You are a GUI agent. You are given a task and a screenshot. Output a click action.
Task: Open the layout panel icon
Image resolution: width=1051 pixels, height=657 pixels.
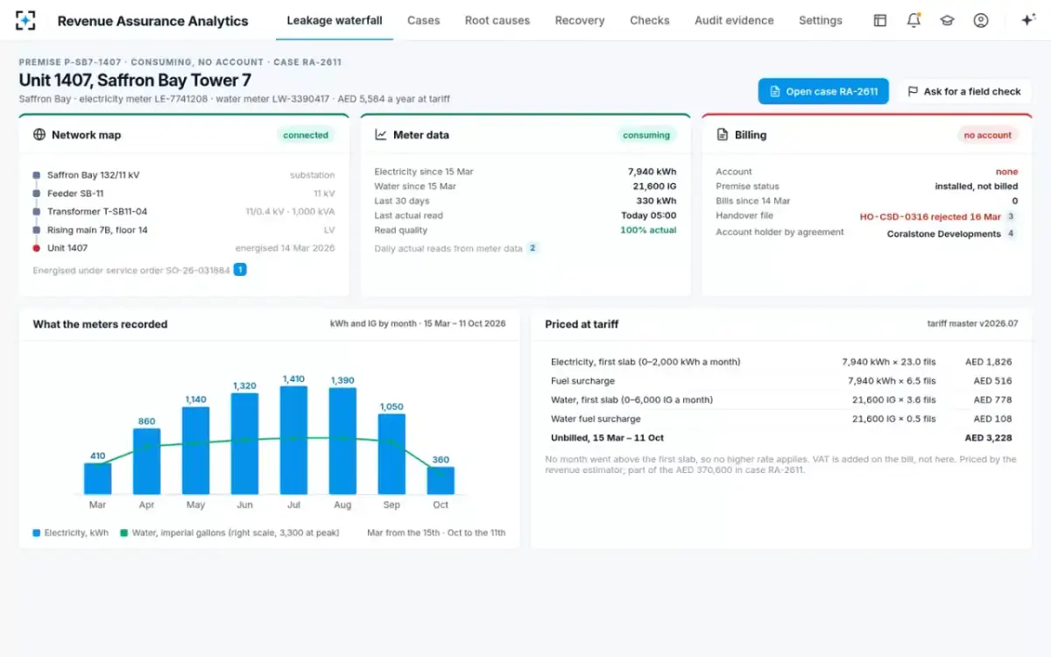[x=880, y=20]
